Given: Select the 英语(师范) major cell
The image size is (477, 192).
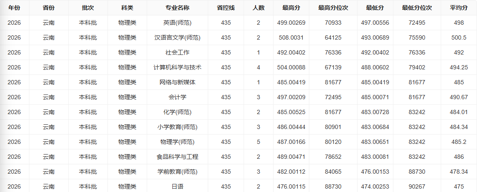Looking at the screenshot, I should [177, 23].
